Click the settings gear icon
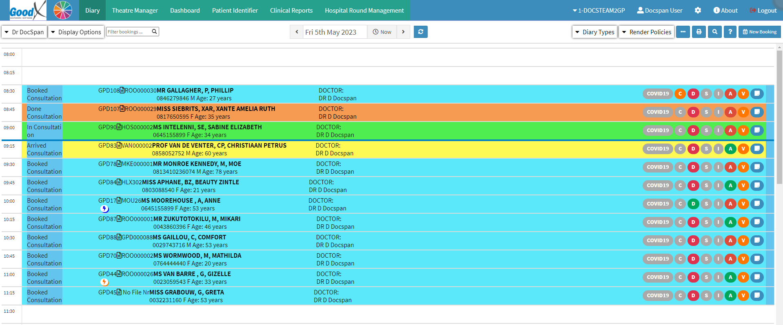Viewport: 783px width, 325px height. (698, 11)
